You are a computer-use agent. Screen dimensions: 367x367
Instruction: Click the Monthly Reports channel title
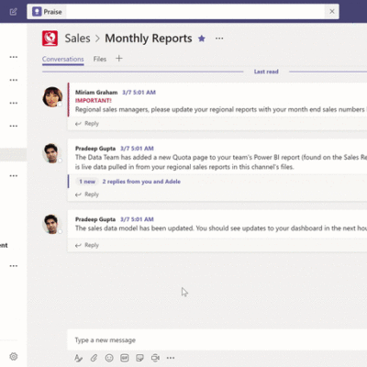click(149, 39)
